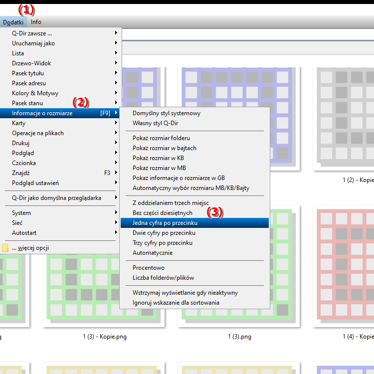Open the Info menu
The height and width of the screenshot is (374, 374).
click(36, 22)
